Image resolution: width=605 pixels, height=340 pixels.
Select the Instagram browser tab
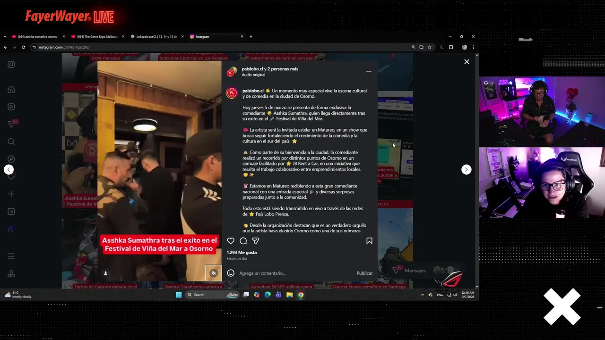216,36
